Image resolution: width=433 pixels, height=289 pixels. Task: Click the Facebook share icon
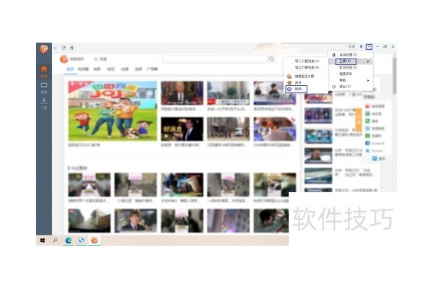(367, 143)
